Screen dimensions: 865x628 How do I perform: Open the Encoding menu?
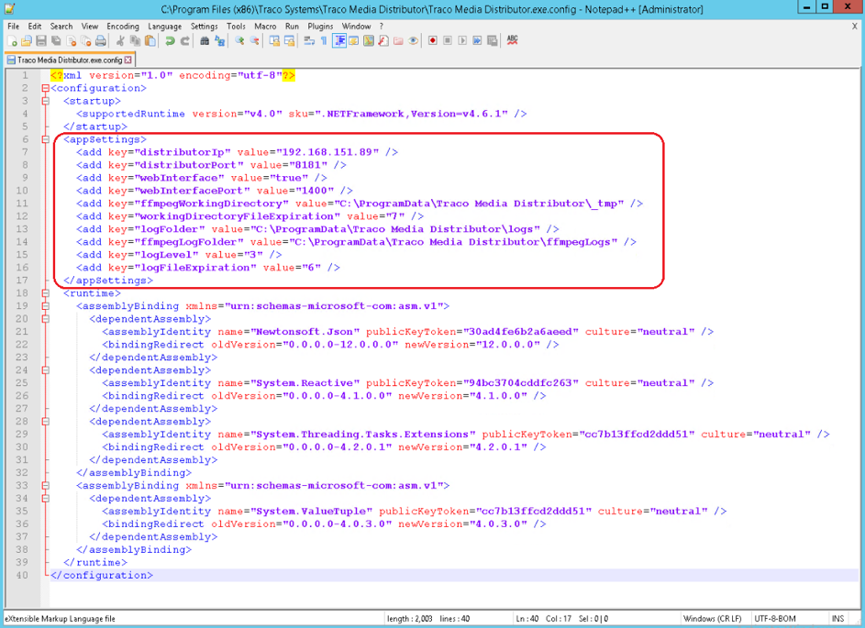(122, 26)
